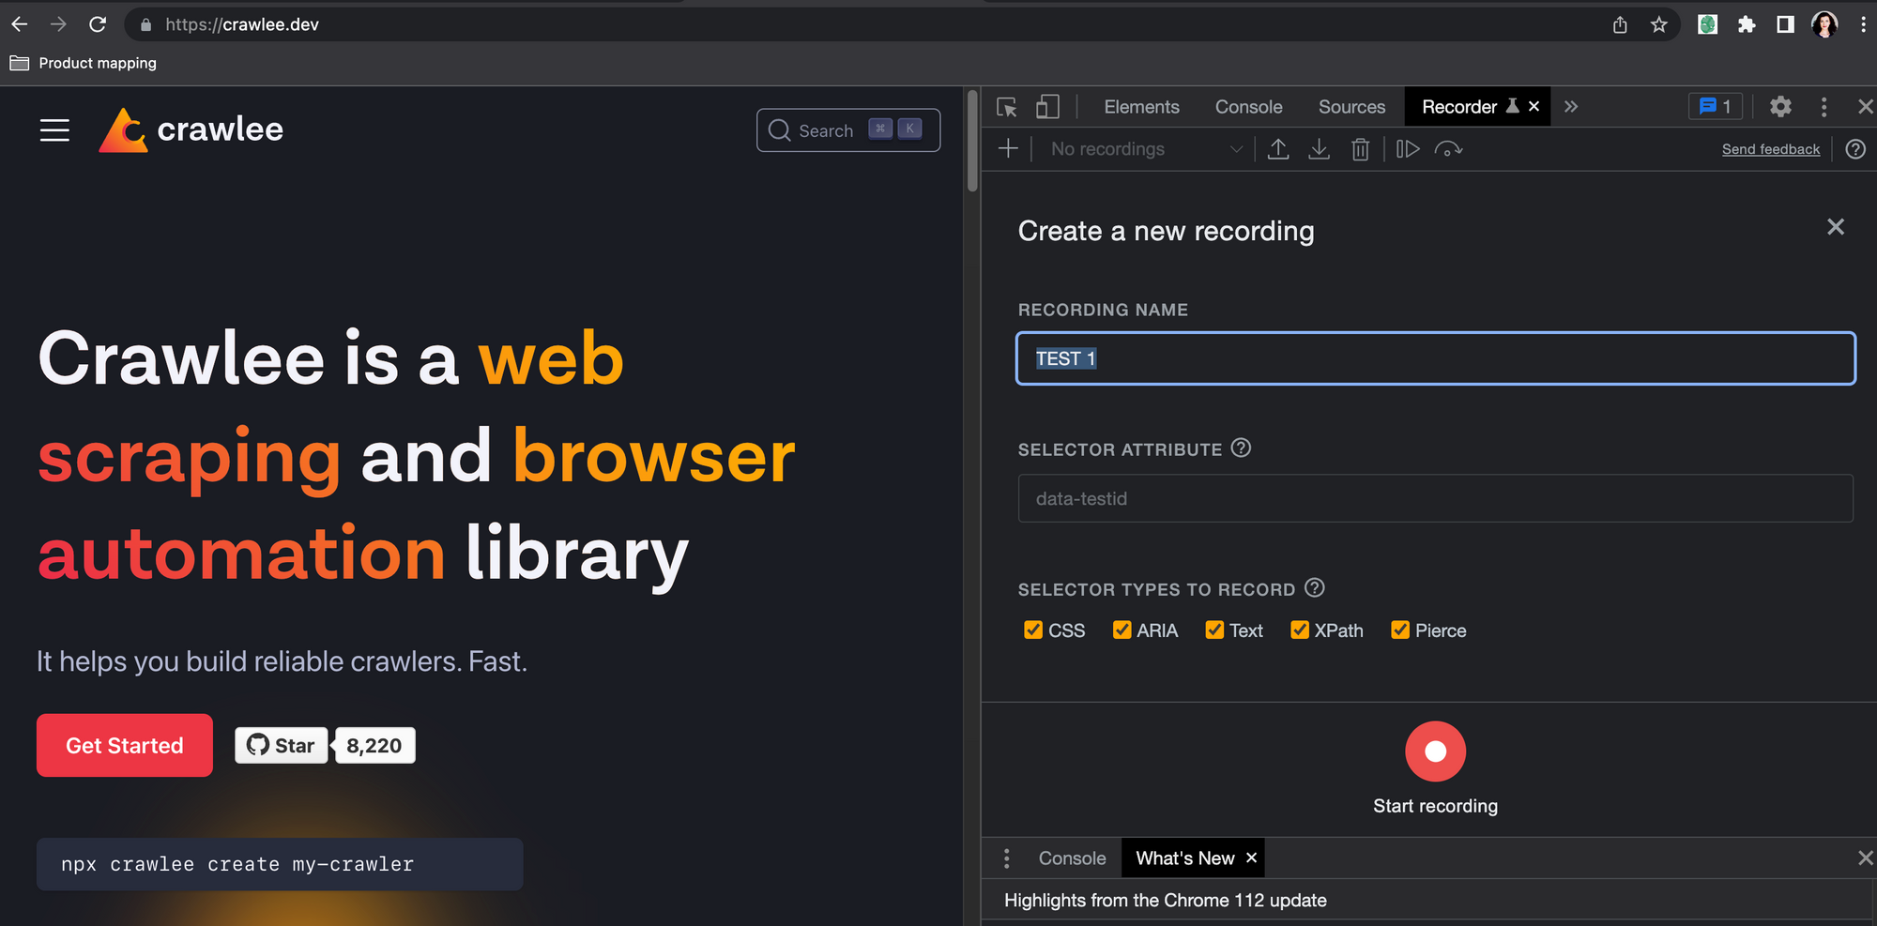Open the three-dot DevTools menu
Image resolution: width=1877 pixels, height=926 pixels.
tap(1824, 107)
